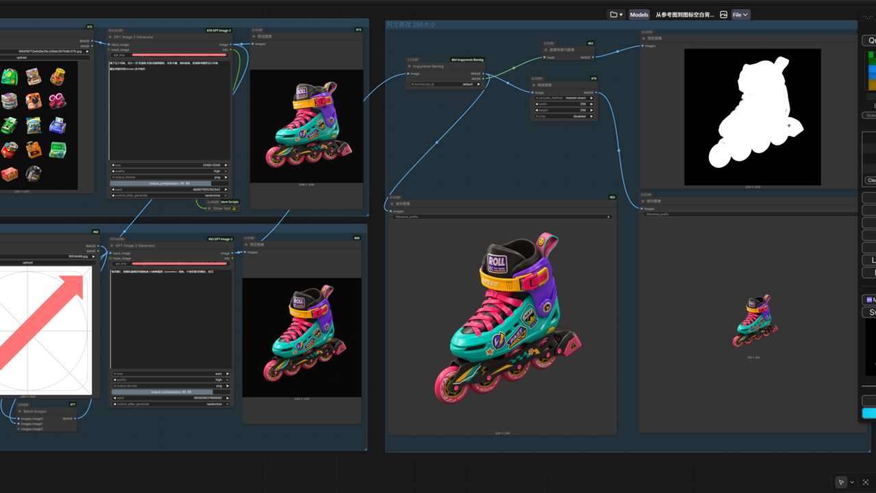
Task: Click the upload button under the arrow image
Action: pyautogui.click(x=28, y=262)
